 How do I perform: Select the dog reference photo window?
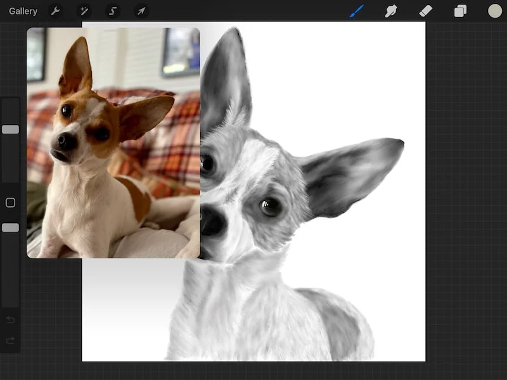pyautogui.click(x=113, y=143)
